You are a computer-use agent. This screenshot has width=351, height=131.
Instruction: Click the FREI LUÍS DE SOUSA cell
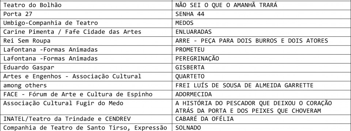tap(261, 85)
